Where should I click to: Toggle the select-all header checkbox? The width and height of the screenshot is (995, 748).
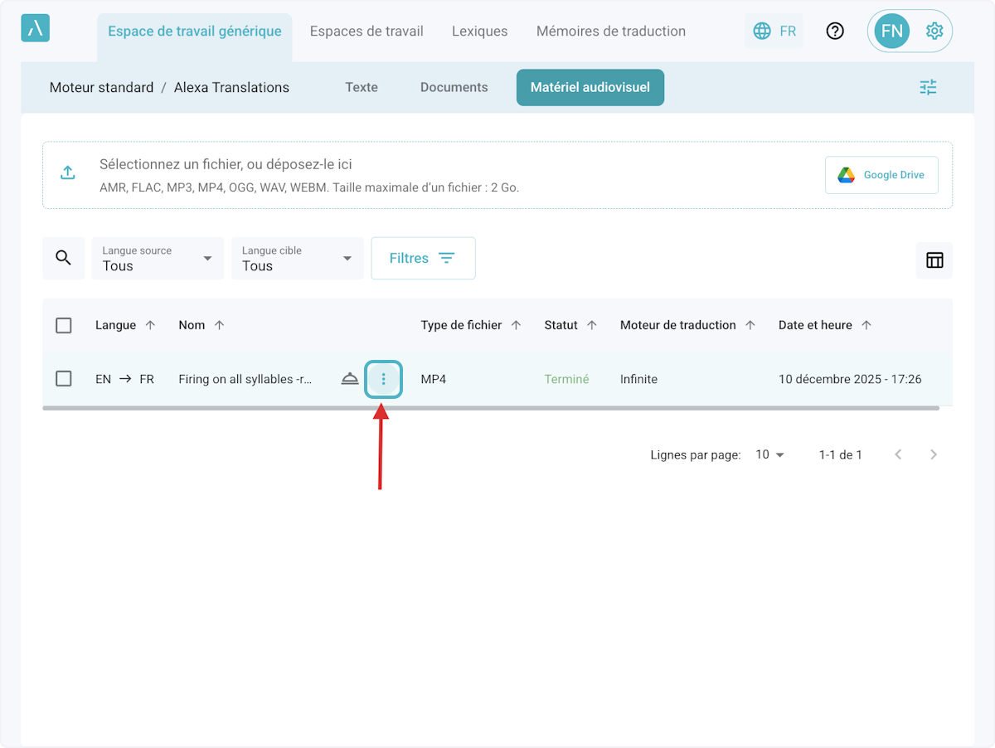click(x=64, y=325)
